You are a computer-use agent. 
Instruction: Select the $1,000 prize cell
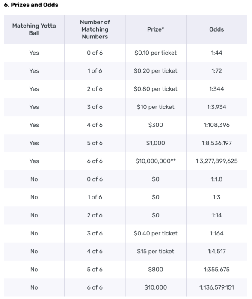coord(156,143)
